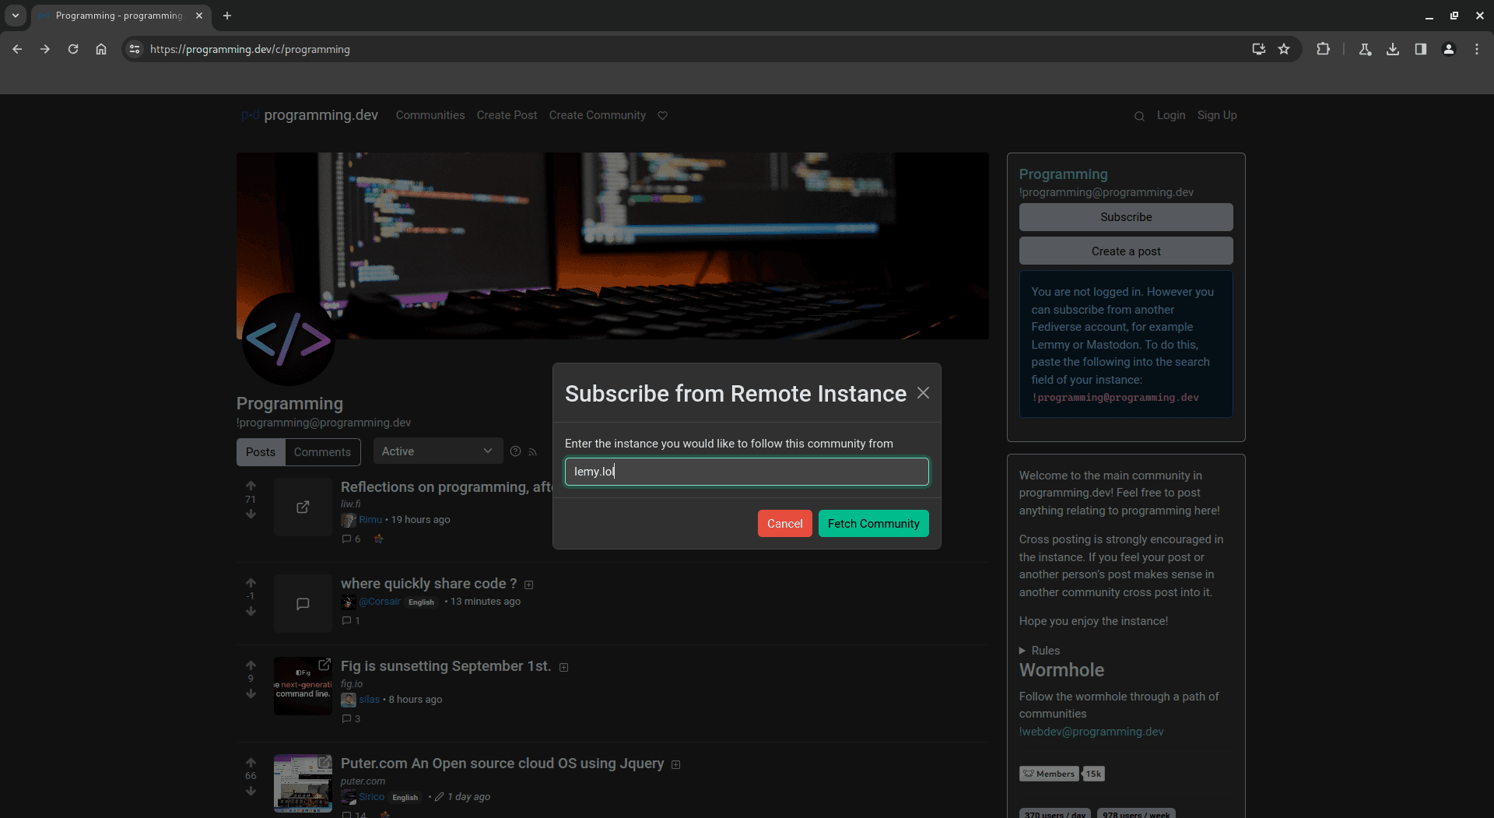Go to the Sign Up page
Viewport: 1494px width, 818px height.
(x=1216, y=115)
